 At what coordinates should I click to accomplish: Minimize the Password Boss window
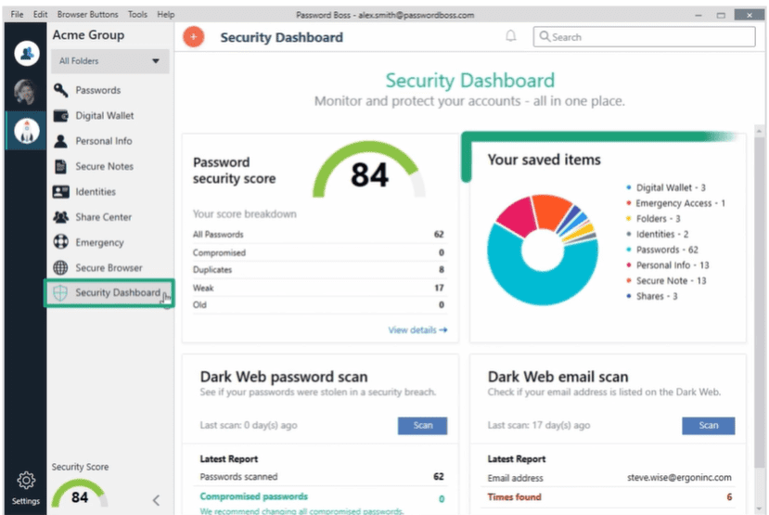[x=698, y=15]
